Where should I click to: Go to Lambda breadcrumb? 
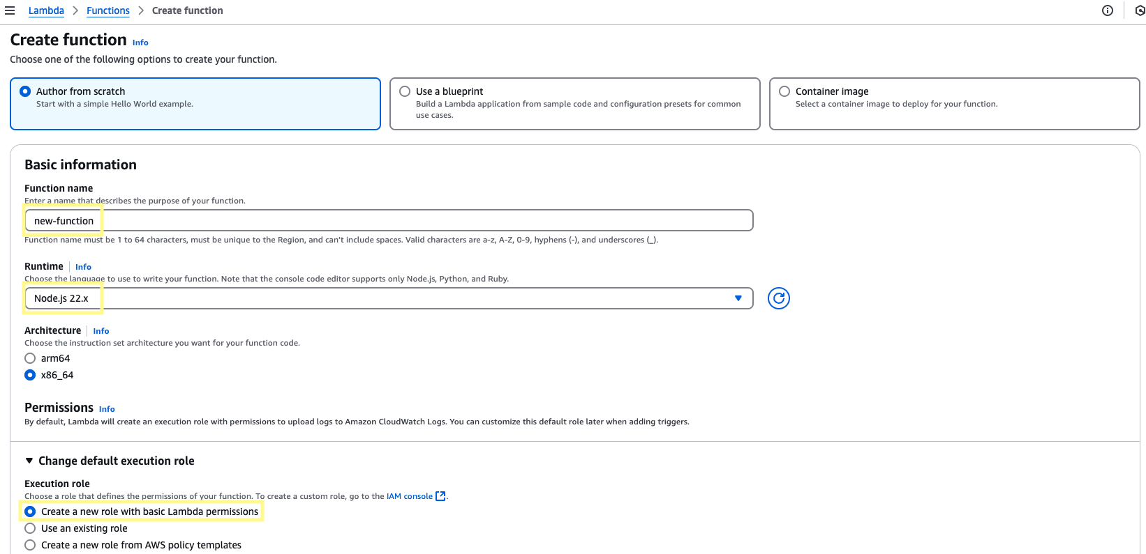(46, 10)
